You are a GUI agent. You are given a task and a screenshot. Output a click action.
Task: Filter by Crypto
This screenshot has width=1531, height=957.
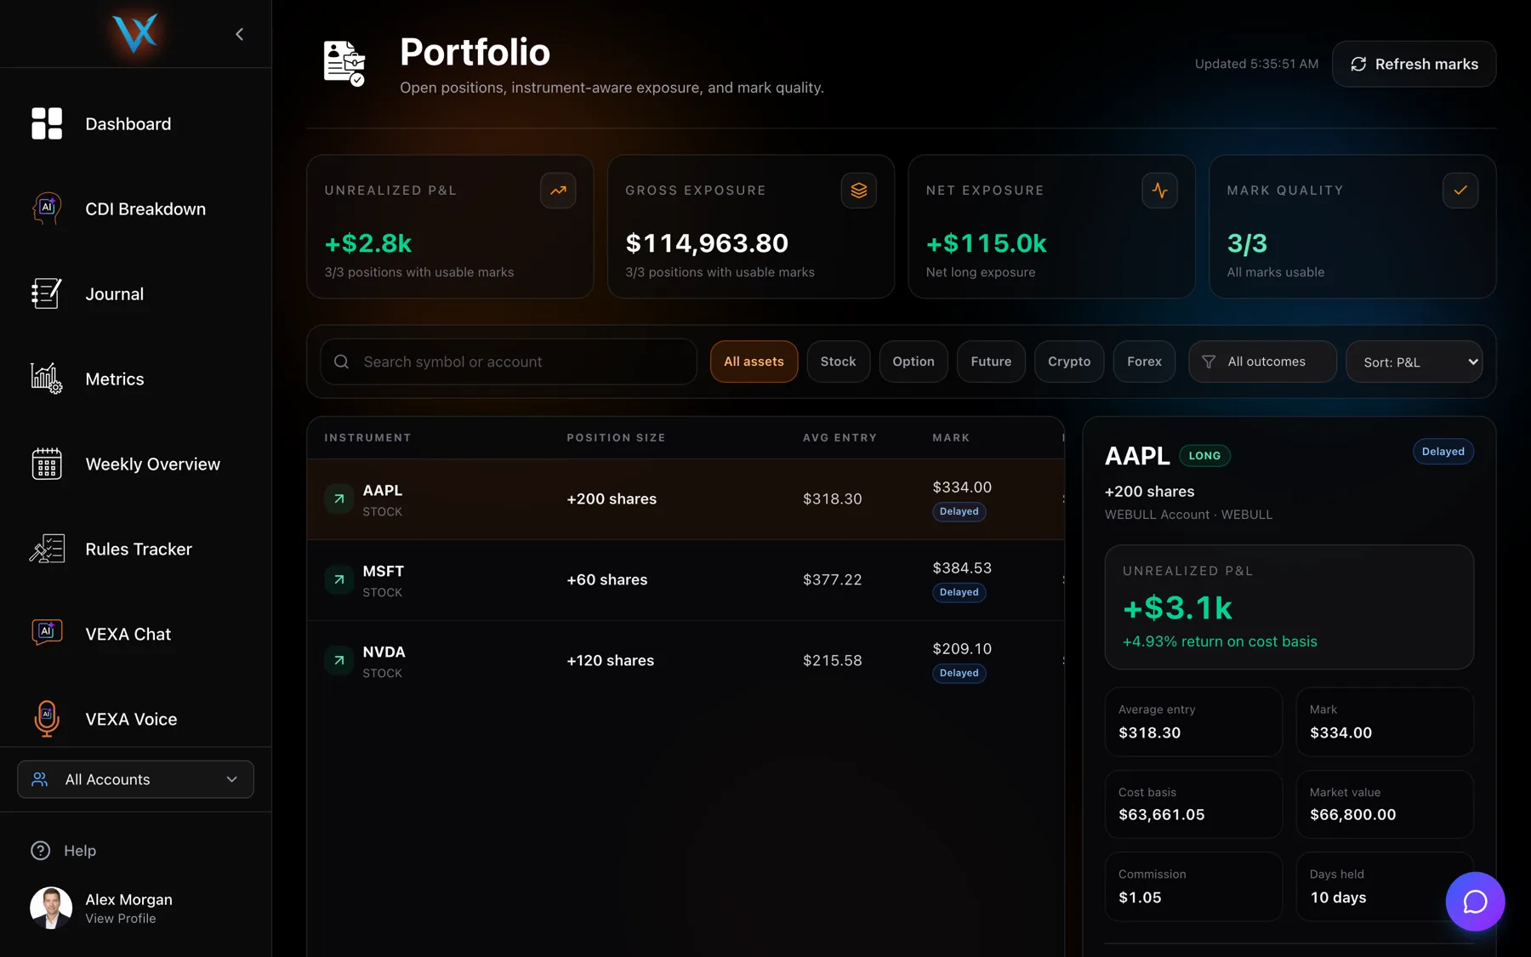click(1069, 362)
